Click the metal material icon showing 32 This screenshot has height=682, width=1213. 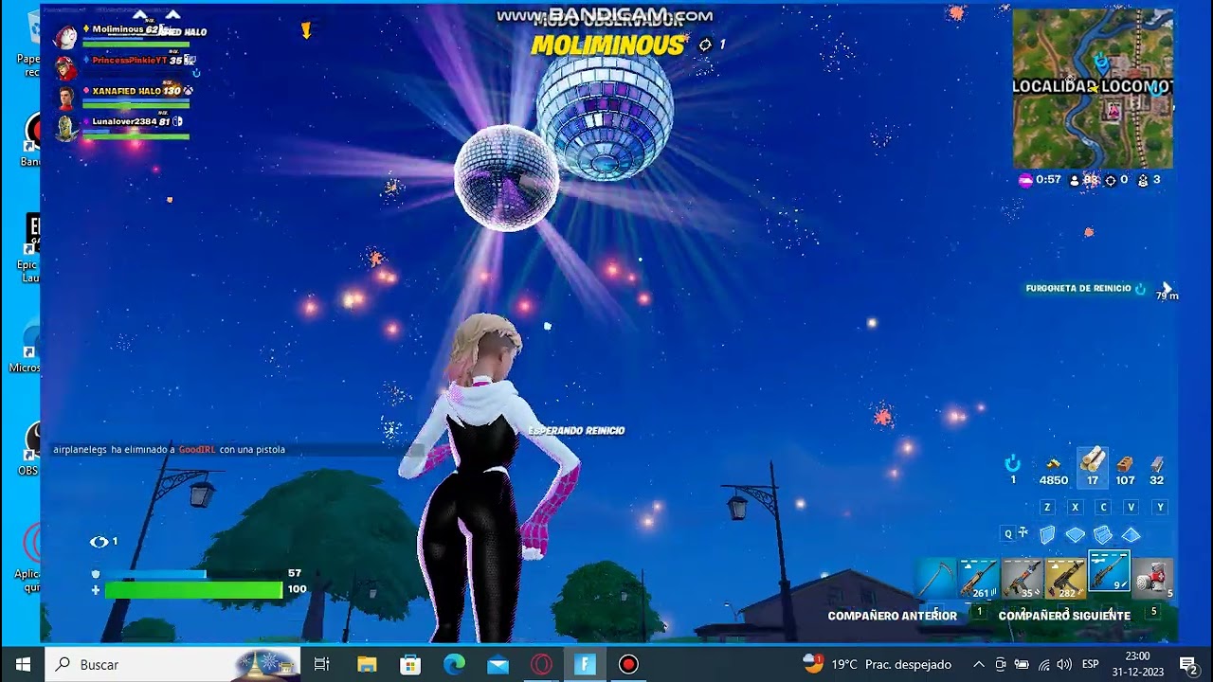(1156, 464)
